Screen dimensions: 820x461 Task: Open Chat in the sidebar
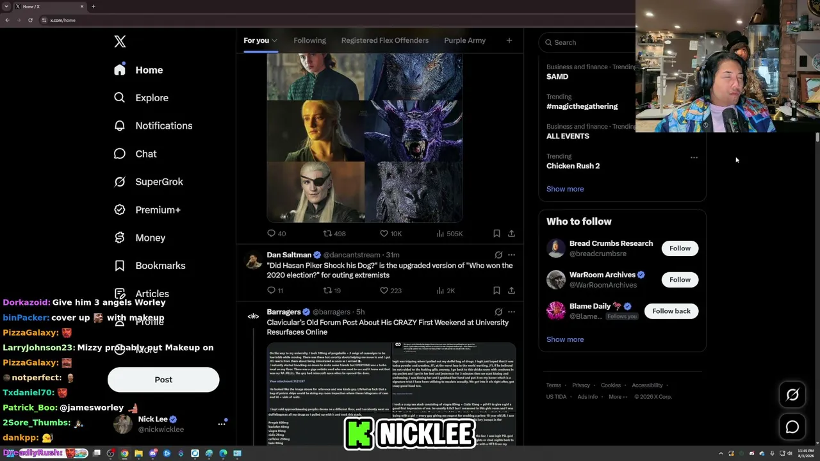pyautogui.click(x=135, y=154)
